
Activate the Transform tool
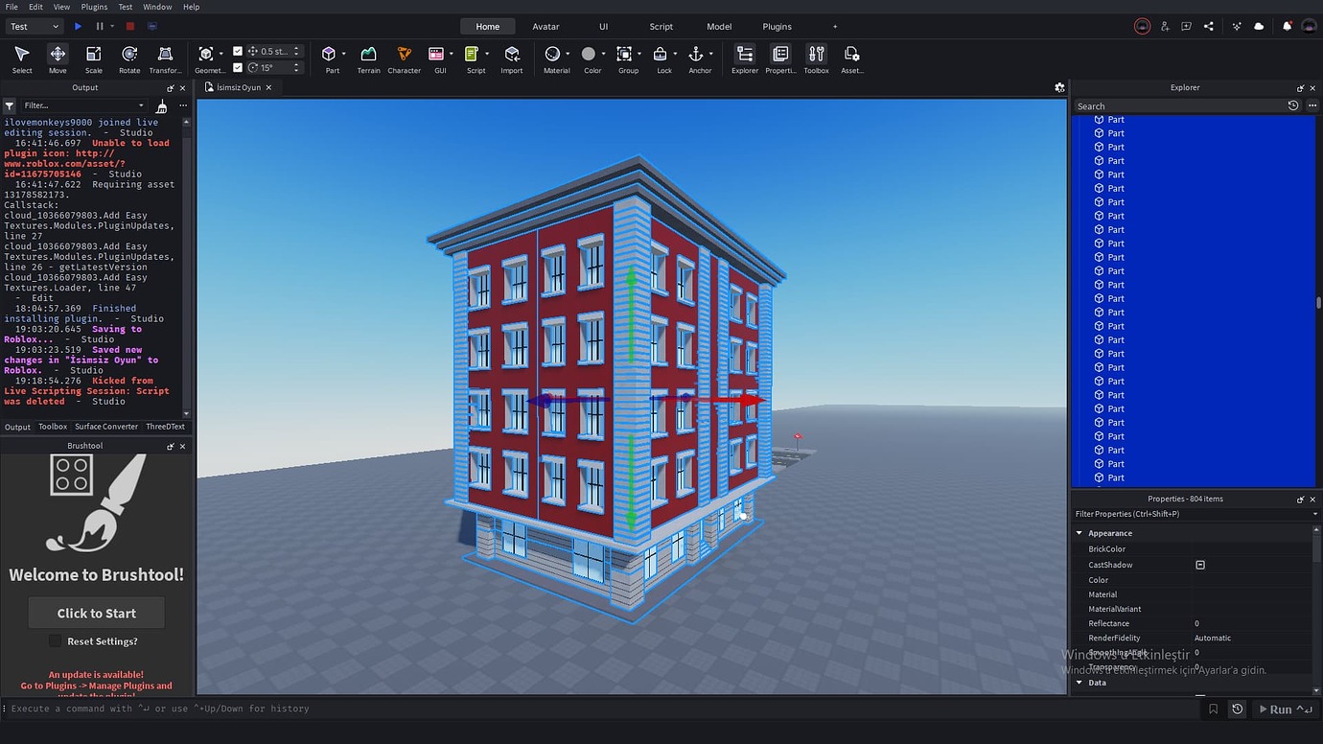(165, 59)
